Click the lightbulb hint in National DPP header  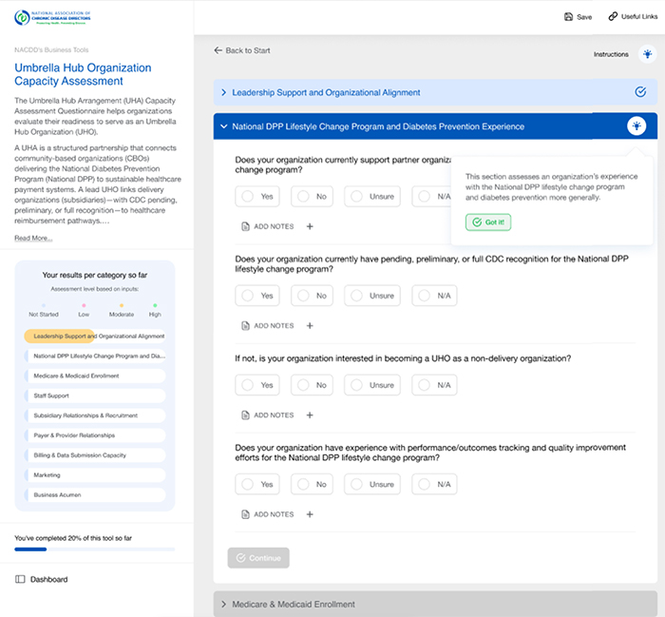click(x=636, y=126)
